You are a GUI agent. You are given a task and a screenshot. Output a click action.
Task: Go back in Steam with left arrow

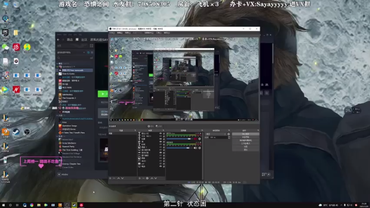(x=58, y=40)
